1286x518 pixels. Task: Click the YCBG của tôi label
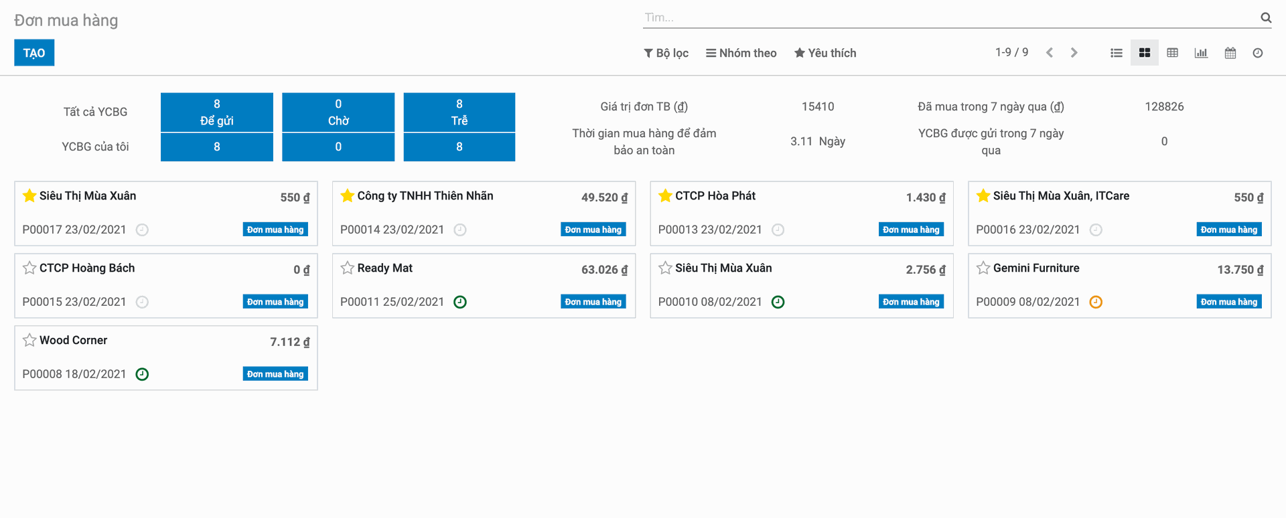(x=95, y=147)
